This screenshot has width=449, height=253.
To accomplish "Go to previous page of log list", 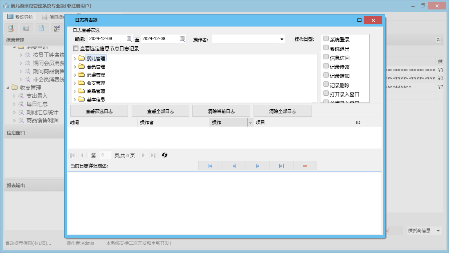I will click(x=82, y=155).
